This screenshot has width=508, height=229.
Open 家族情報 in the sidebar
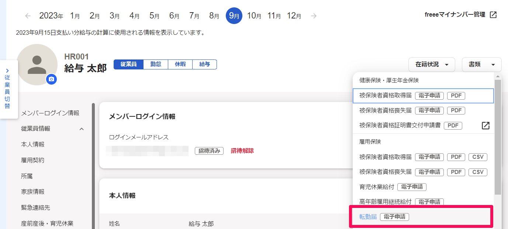(33, 192)
